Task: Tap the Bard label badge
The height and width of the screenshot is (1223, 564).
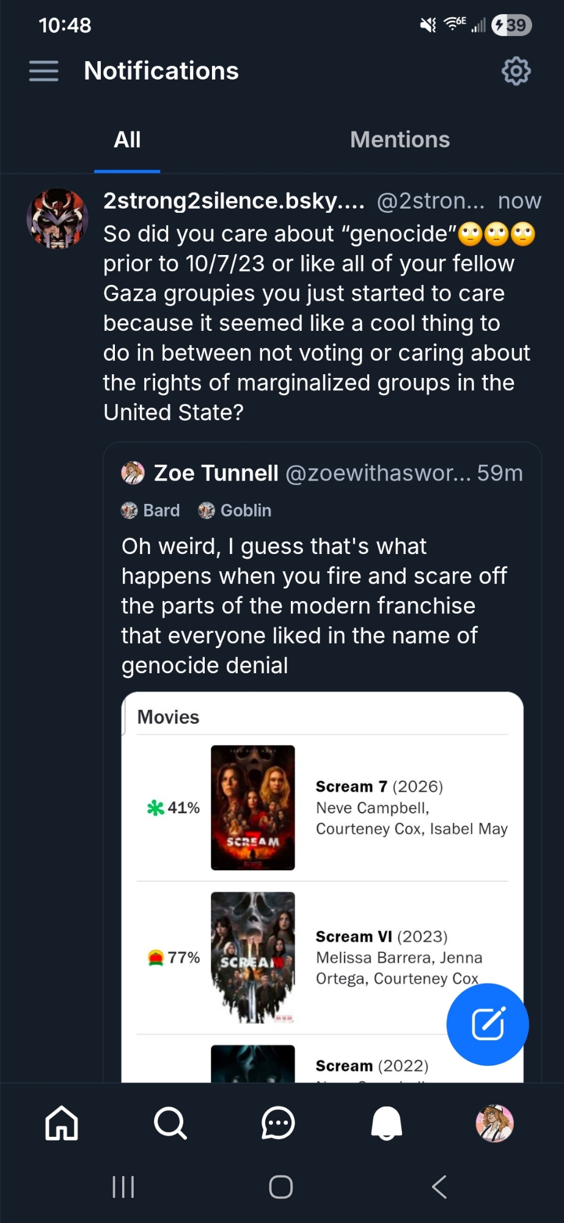Action: point(151,510)
